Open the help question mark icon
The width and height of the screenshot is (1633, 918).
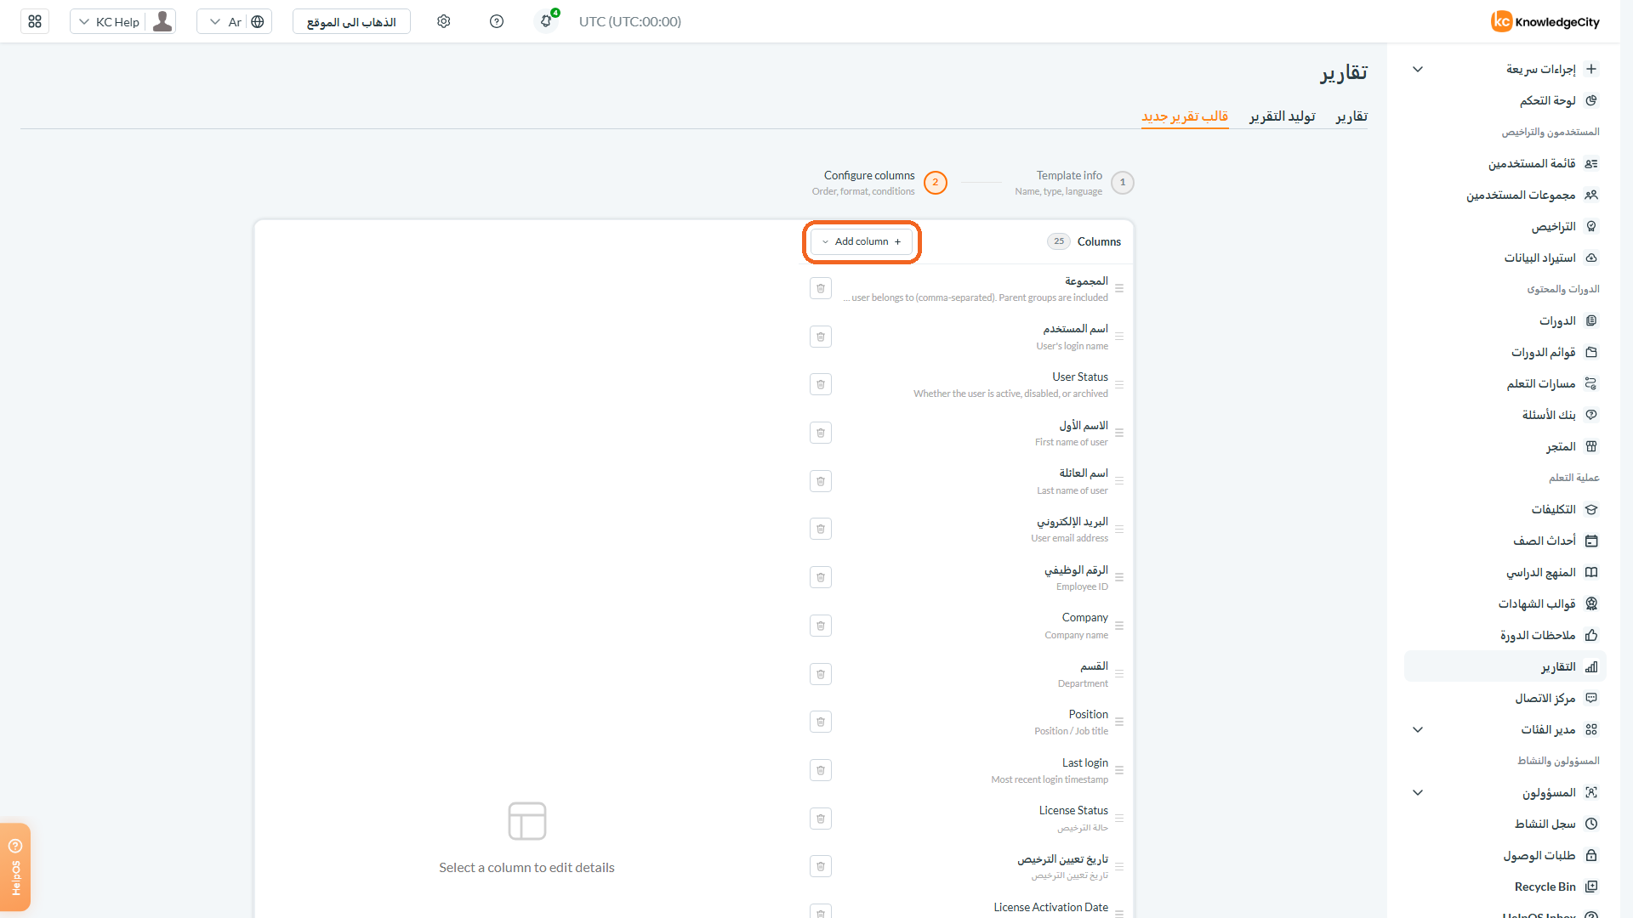(497, 21)
